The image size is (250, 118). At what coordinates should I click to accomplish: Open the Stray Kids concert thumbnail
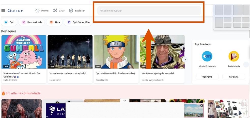70,52
